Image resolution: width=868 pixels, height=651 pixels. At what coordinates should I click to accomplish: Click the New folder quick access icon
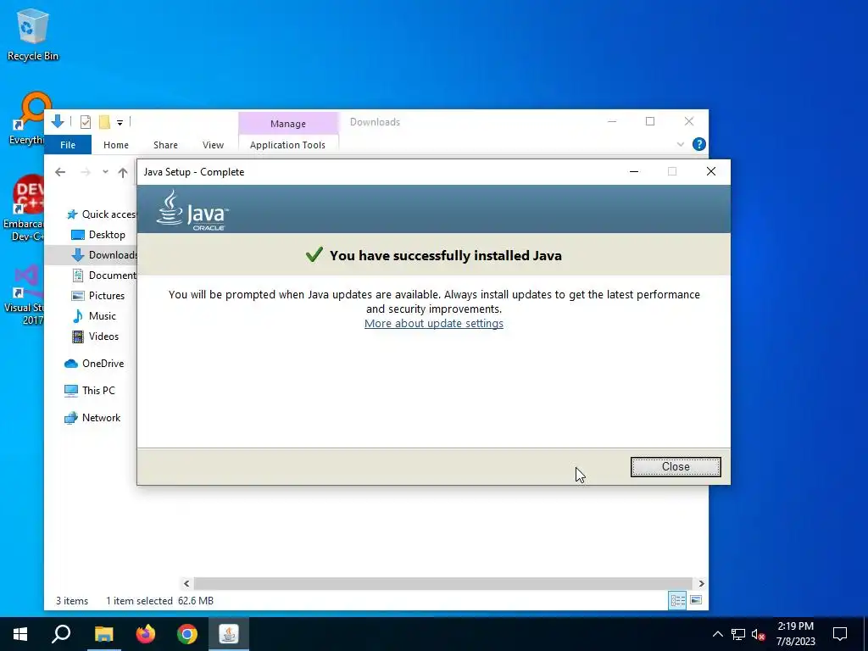tap(104, 122)
